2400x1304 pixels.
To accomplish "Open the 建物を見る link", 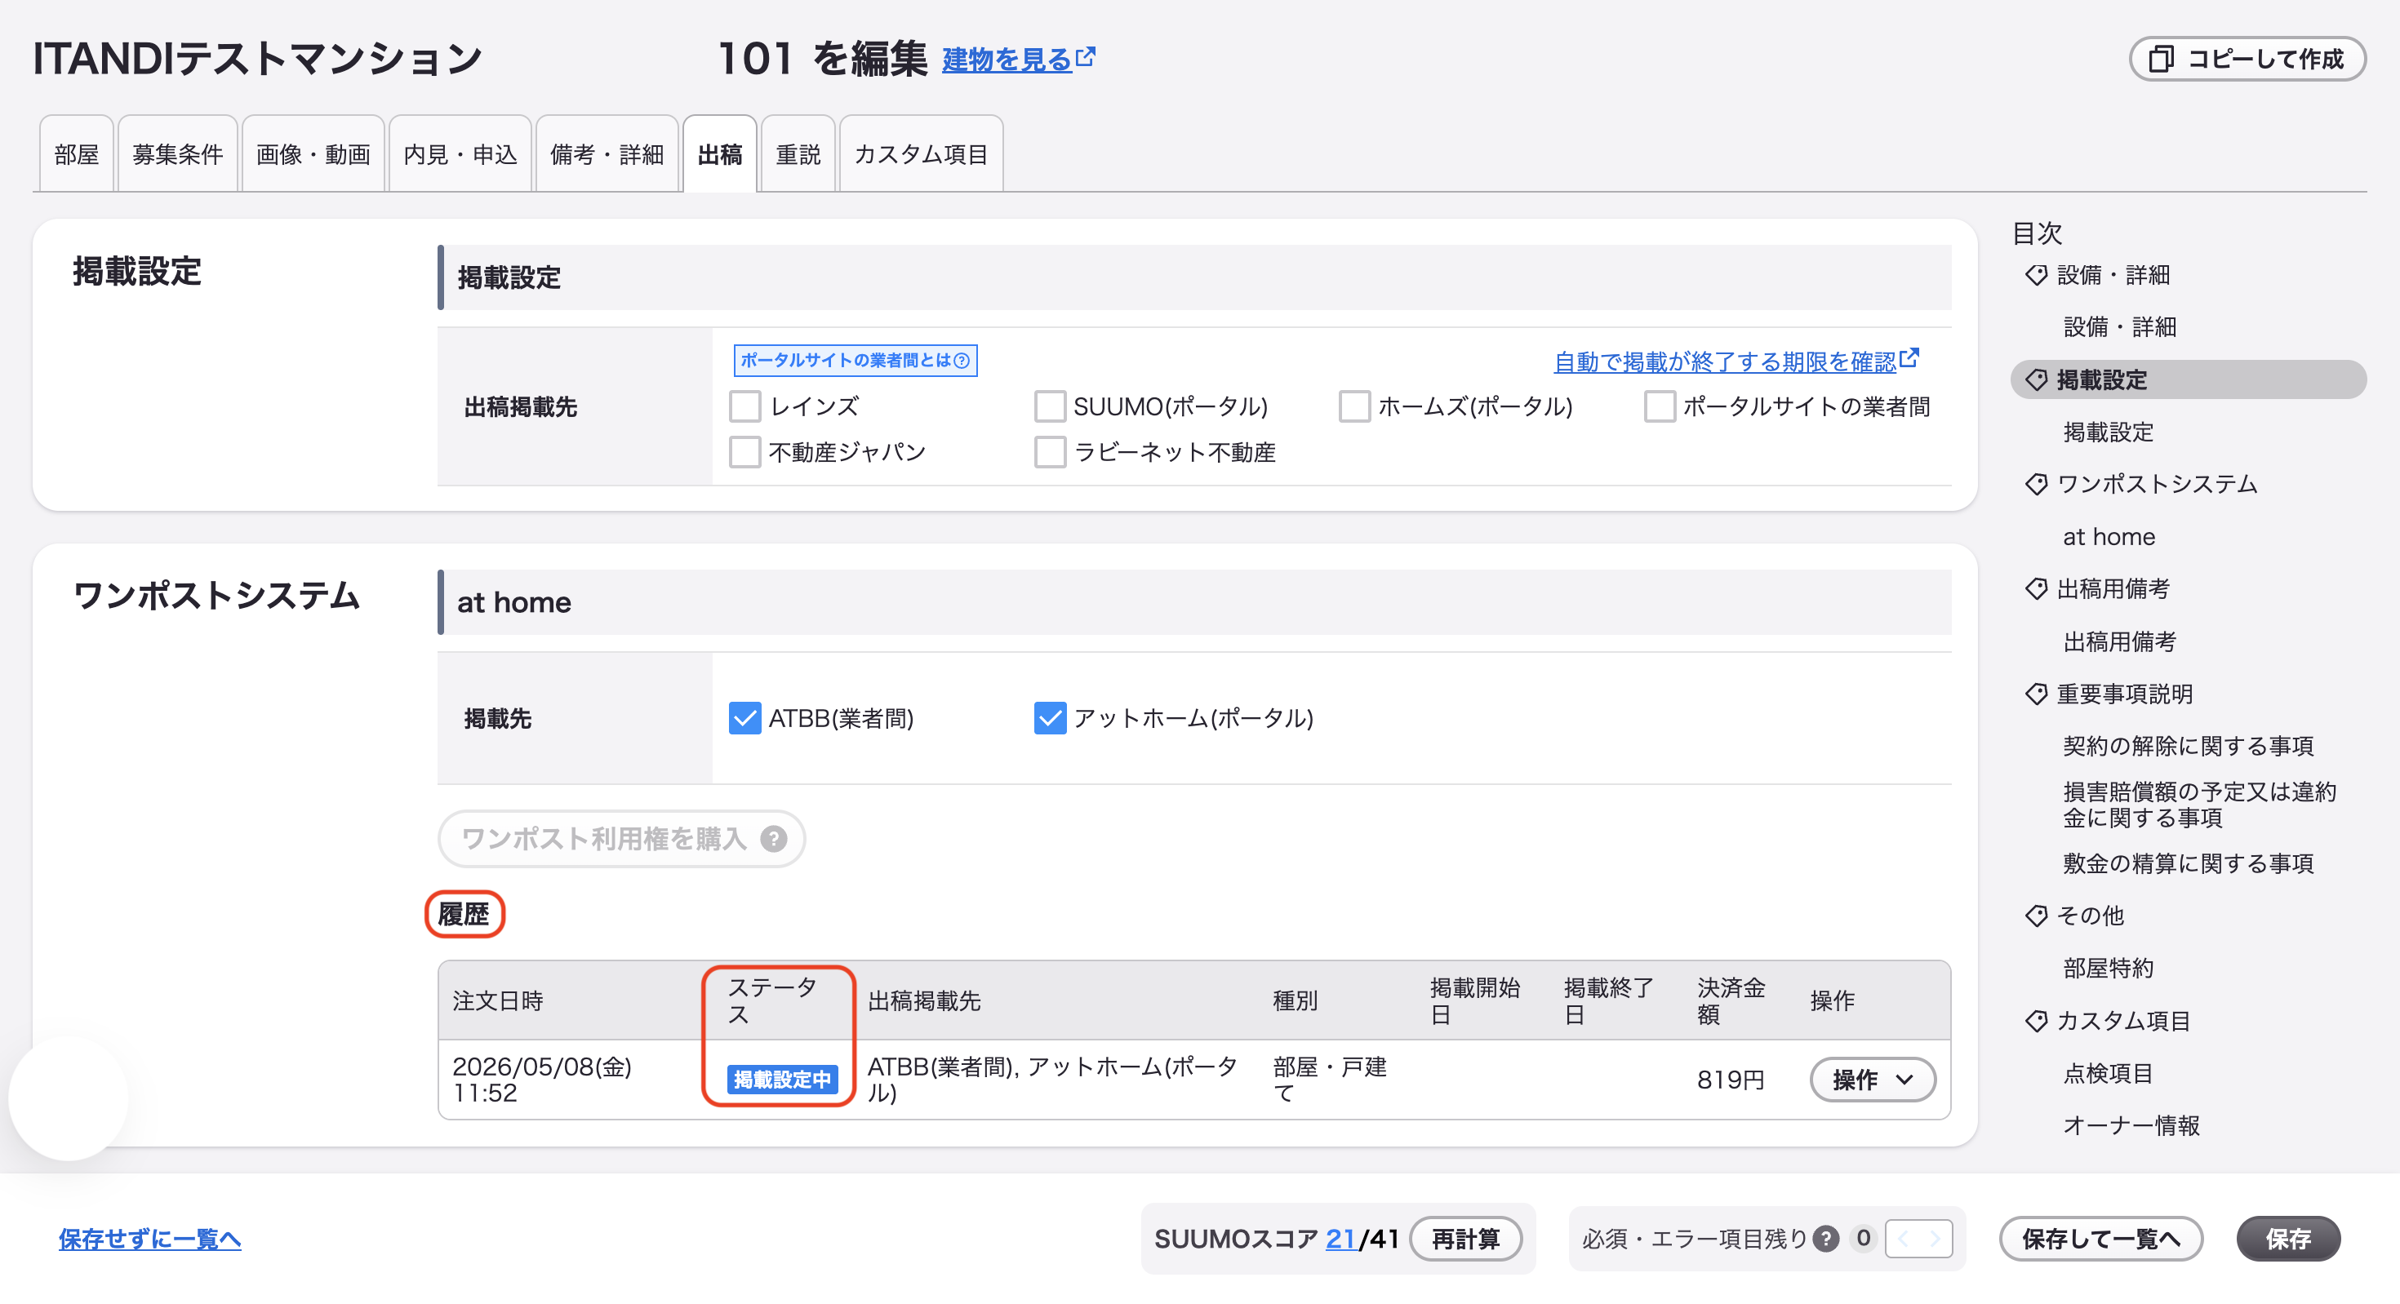I will tap(1018, 59).
